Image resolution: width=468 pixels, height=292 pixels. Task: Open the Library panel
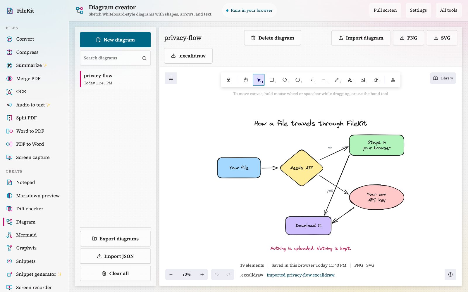[x=443, y=78]
